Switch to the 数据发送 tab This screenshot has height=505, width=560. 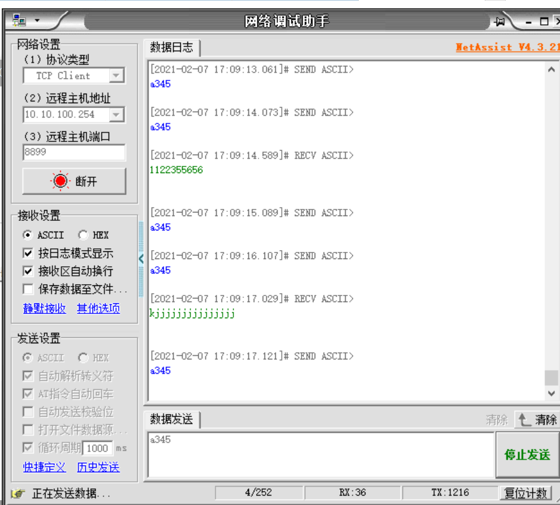point(172,419)
